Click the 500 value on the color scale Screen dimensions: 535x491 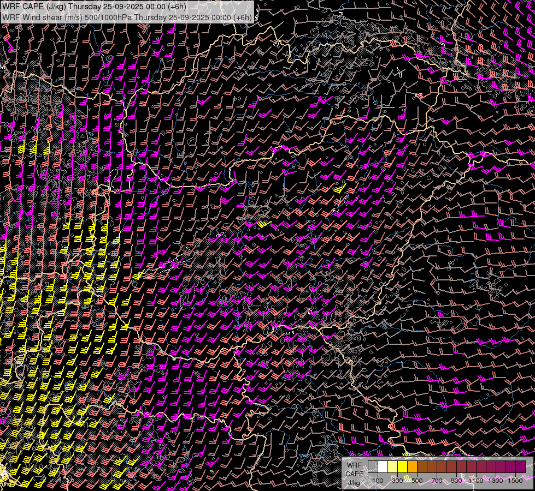(417, 481)
